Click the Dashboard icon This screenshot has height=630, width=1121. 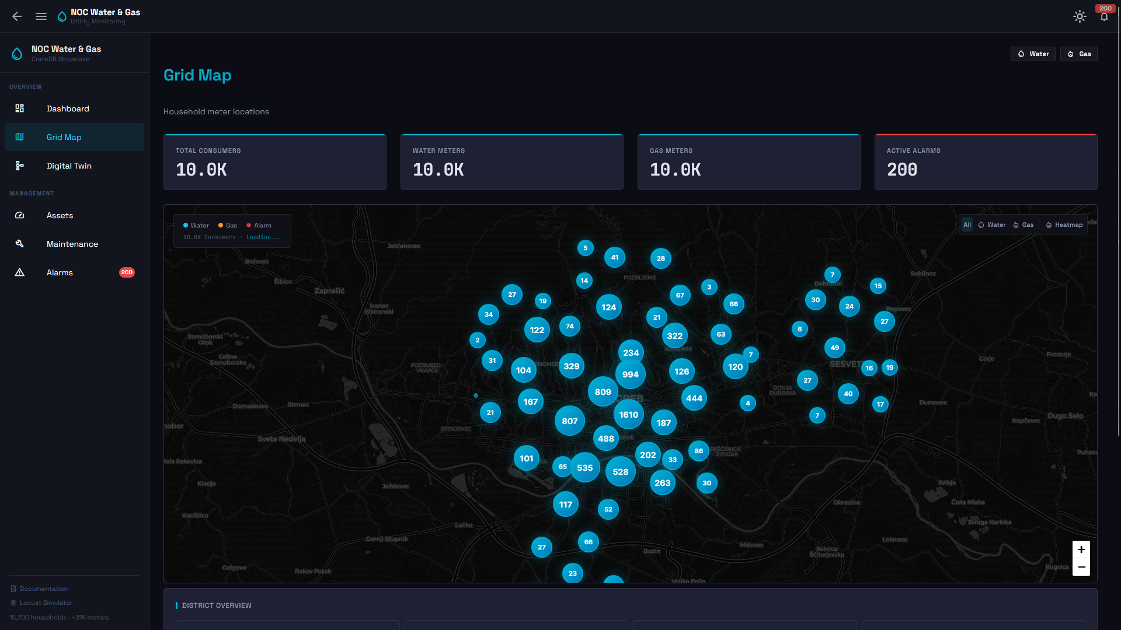(19, 108)
